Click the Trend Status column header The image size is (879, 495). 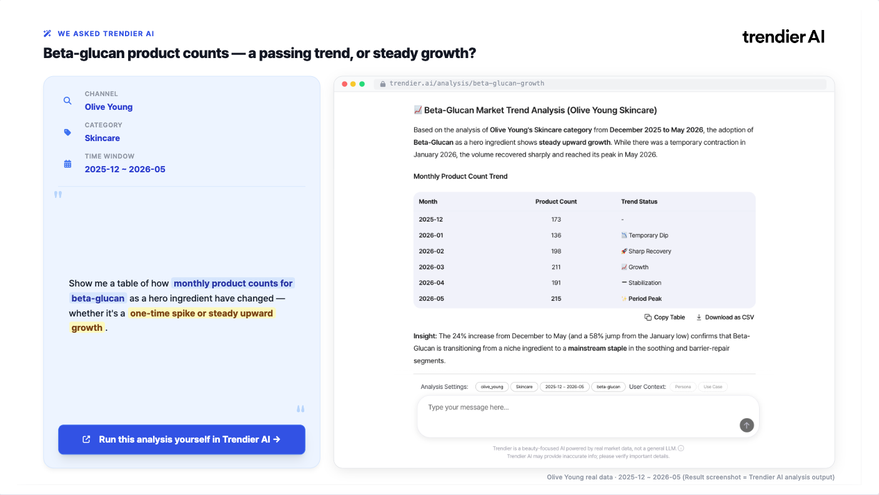tap(639, 202)
